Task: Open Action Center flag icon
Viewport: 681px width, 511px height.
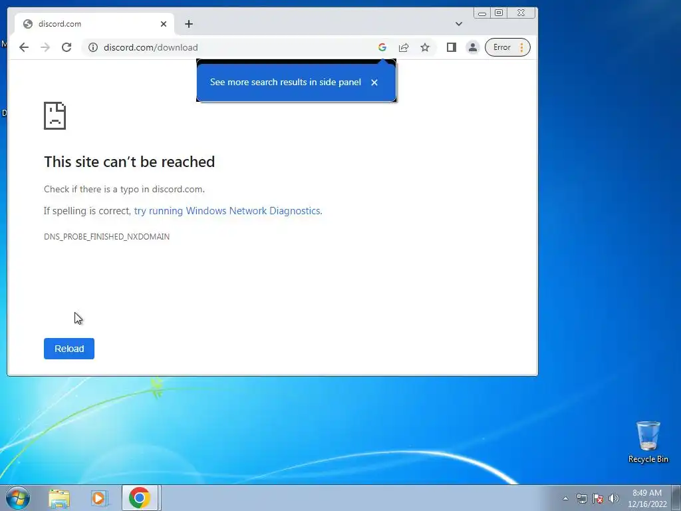Action: point(598,498)
